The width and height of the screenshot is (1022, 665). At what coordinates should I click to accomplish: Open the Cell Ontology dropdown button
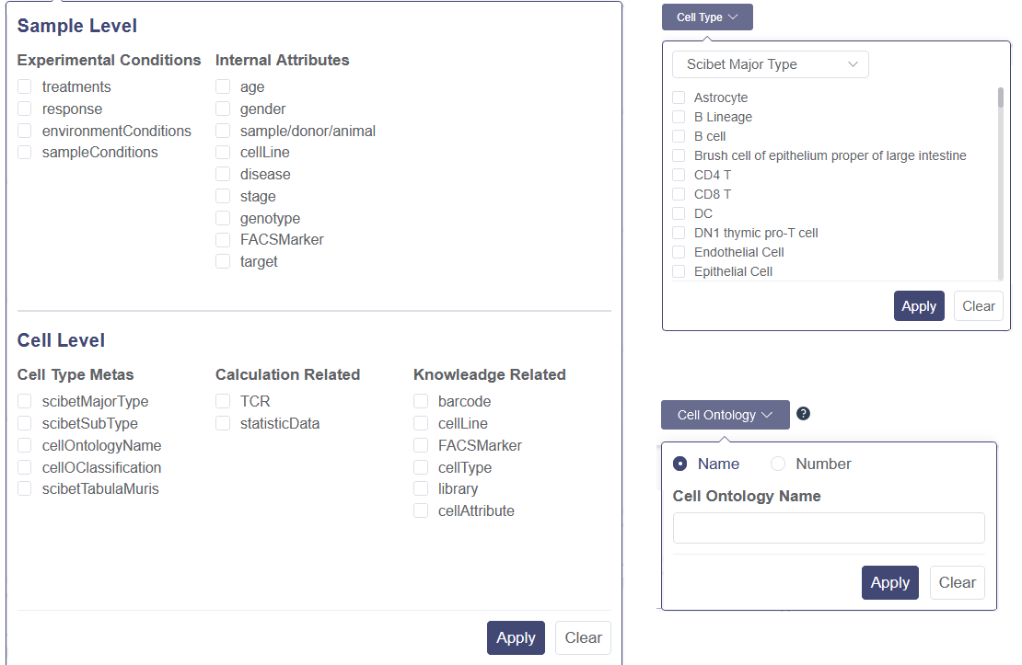pos(725,415)
